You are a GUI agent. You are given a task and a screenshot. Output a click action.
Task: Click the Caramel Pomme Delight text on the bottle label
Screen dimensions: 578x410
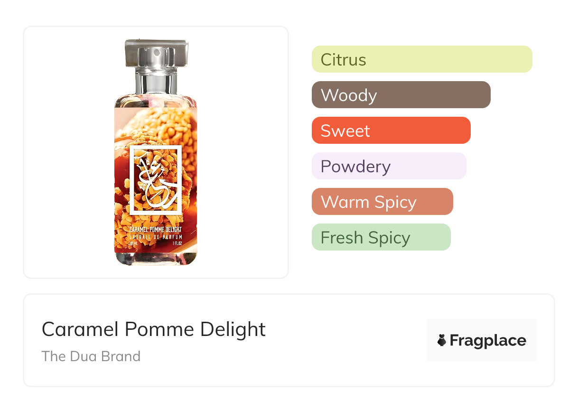156,230
